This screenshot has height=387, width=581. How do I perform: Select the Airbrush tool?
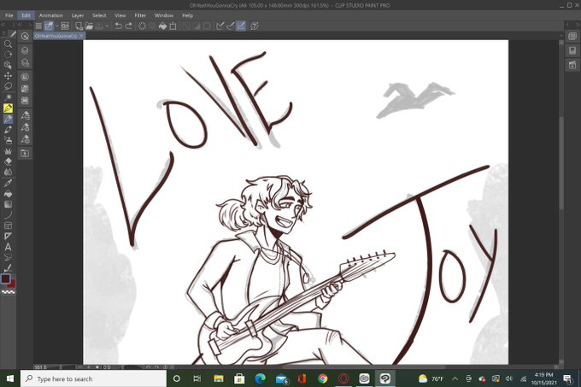[x=8, y=140]
